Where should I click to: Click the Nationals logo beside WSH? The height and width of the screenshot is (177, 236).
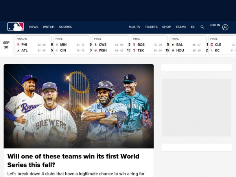[x=96, y=50]
